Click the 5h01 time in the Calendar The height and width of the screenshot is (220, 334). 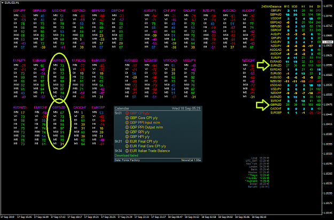pyautogui.click(x=118, y=113)
